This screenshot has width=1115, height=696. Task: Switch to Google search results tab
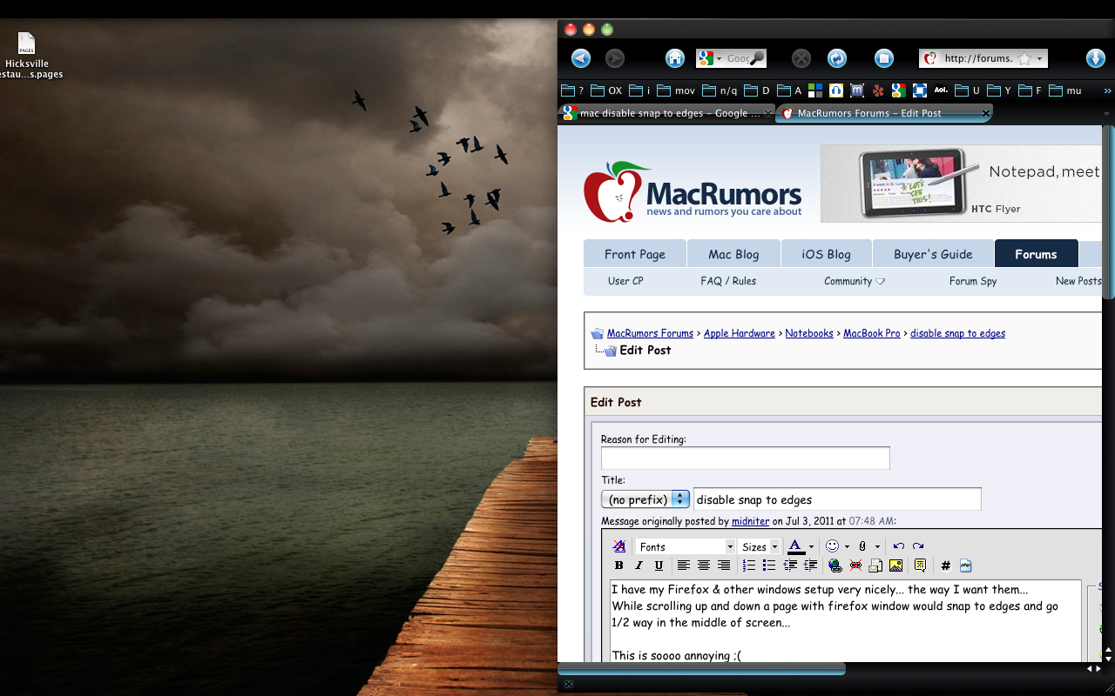pos(666,113)
